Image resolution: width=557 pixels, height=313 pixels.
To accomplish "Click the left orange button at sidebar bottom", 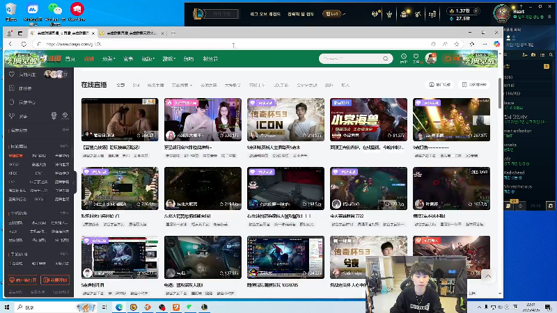I will click(23, 280).
